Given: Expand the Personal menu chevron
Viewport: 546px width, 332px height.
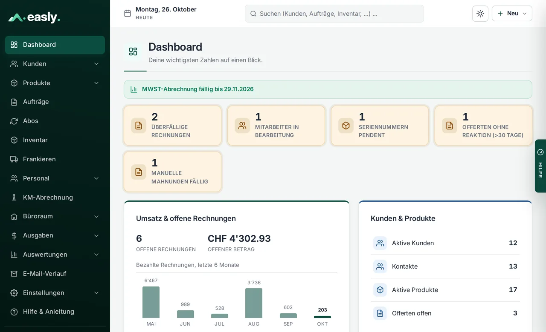Looking at the screenshot, I should 96,178.
